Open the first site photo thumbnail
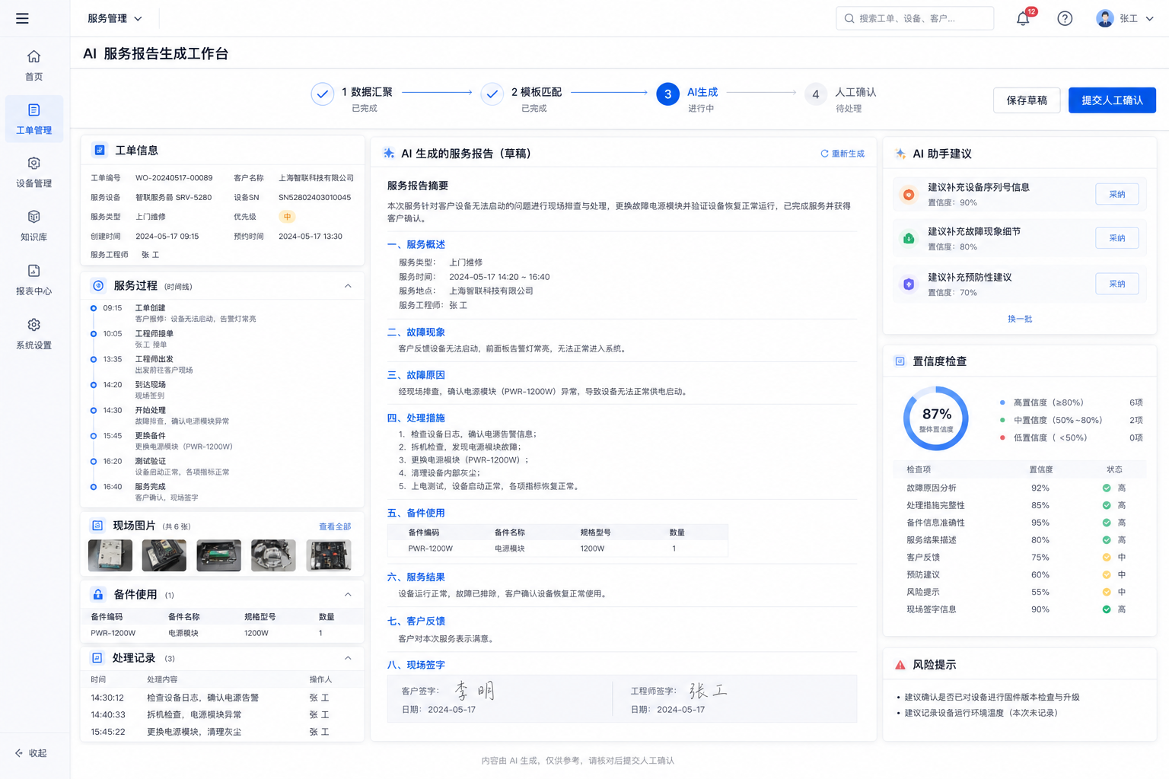This screenshot has height=779, width=1169. point(110,555)
